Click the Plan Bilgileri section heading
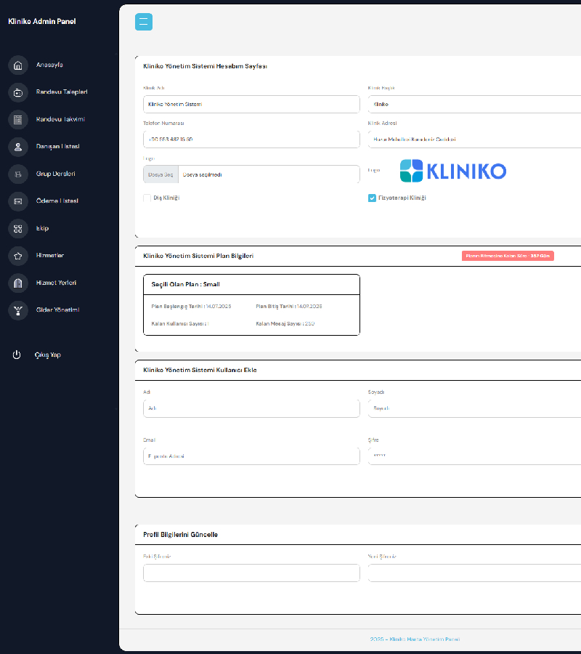The image size is (581, 654). 198,256
